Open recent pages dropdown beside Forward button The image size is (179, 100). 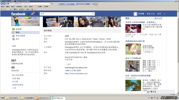pyautogui.click(x=6, y=4)
